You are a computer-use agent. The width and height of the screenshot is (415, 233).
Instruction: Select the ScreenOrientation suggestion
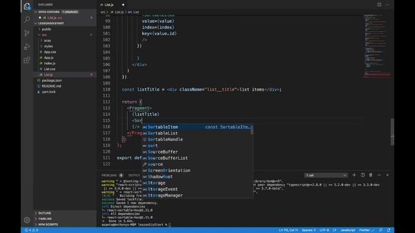(x=197, y=171)
